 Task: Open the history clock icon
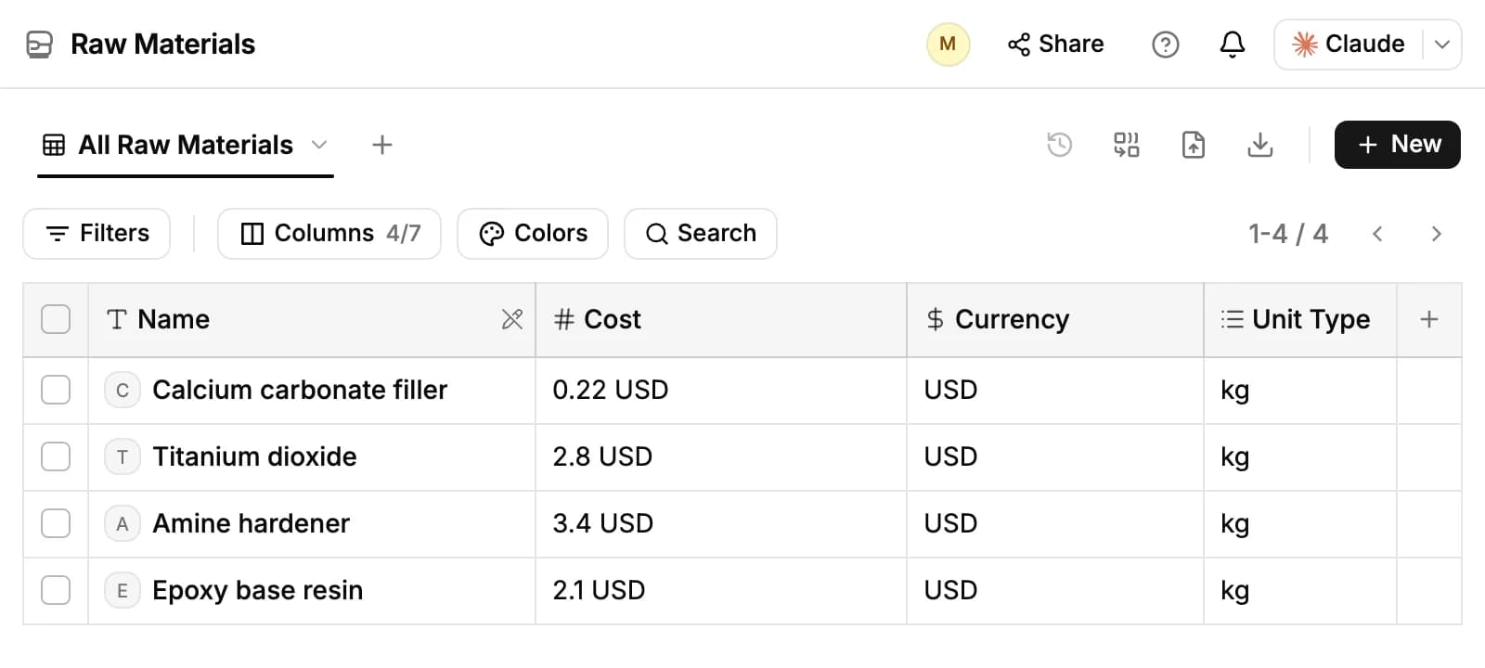click(x=1059, y=145)
